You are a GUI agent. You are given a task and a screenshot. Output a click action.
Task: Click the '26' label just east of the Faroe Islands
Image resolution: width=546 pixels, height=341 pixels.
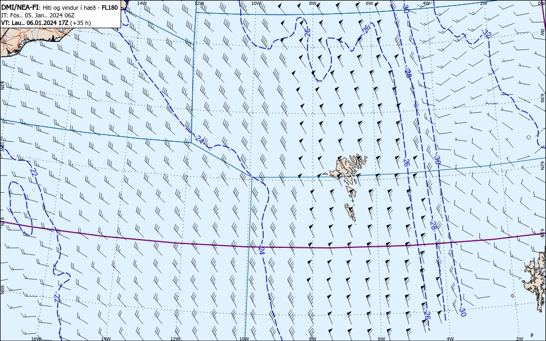(406, 162)
